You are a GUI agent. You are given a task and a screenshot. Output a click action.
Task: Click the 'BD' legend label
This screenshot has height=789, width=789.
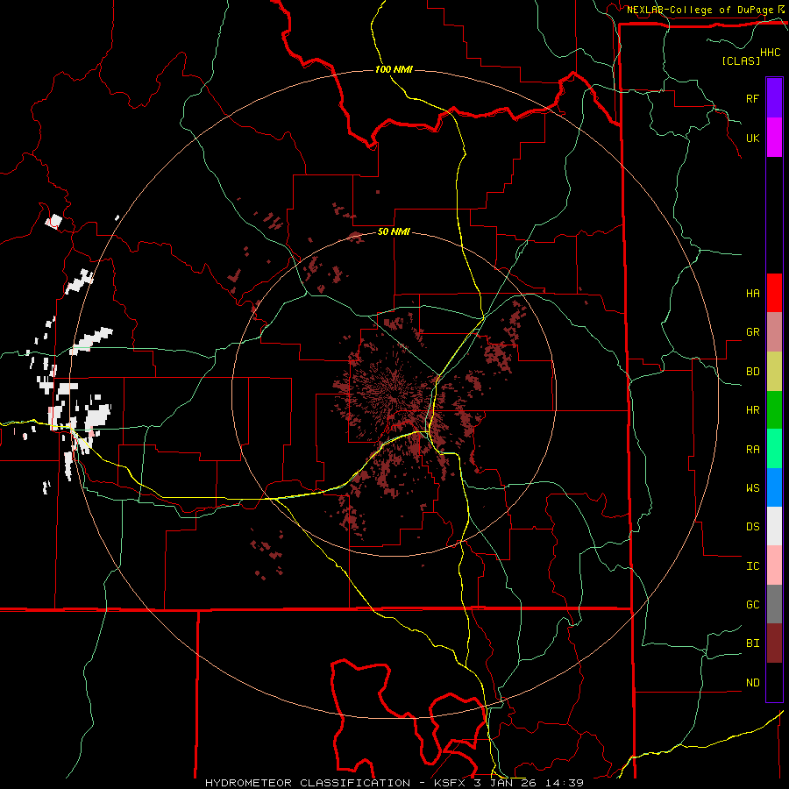pos(752,372)
